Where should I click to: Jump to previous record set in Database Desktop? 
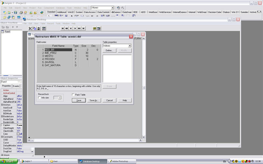tap(67, 29)
